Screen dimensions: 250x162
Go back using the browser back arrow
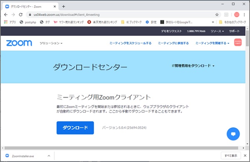pos(6,15)
